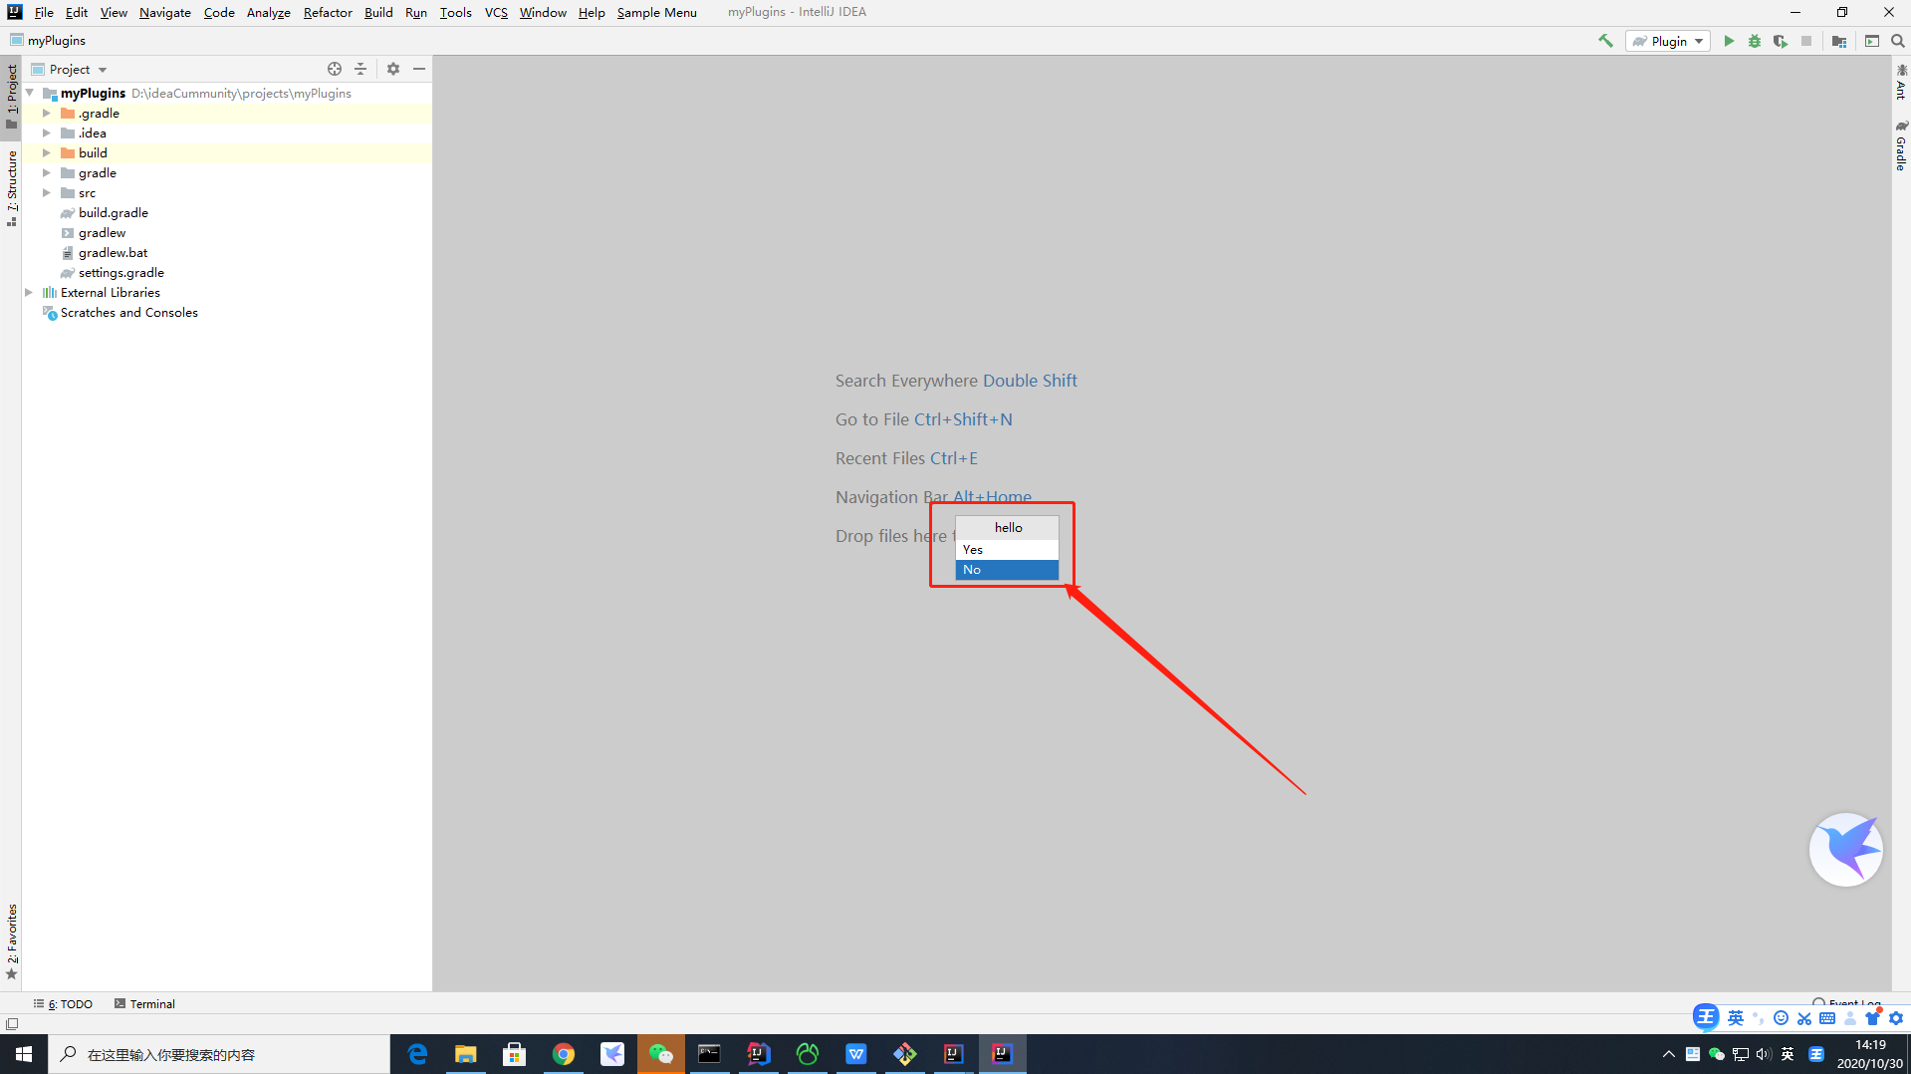Screen dimensions: 1911x1074
Task: Click the floating blue bird widget
Action: [1845, 849]
